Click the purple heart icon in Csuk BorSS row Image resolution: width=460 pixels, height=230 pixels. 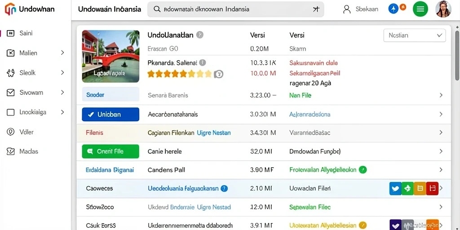click(395, 225)
